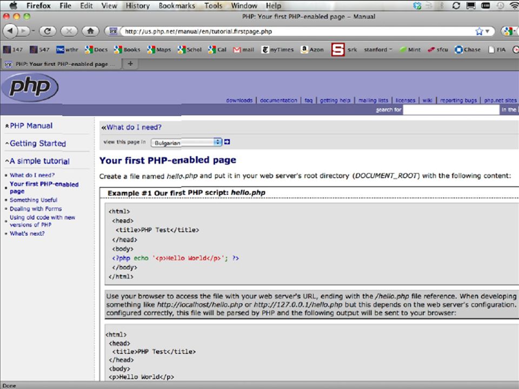Click the licenses link
Viewport: 519px width, 389px height.
[405, 100]
